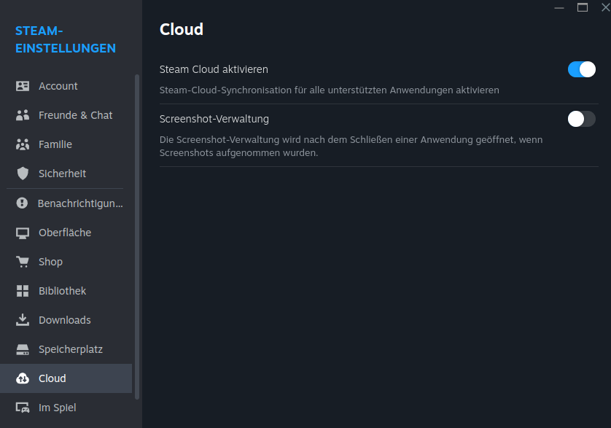Screen dimensions: 611x428
Task: Open Bibliothek using its grid icon
Action: (x=24, y=290)
